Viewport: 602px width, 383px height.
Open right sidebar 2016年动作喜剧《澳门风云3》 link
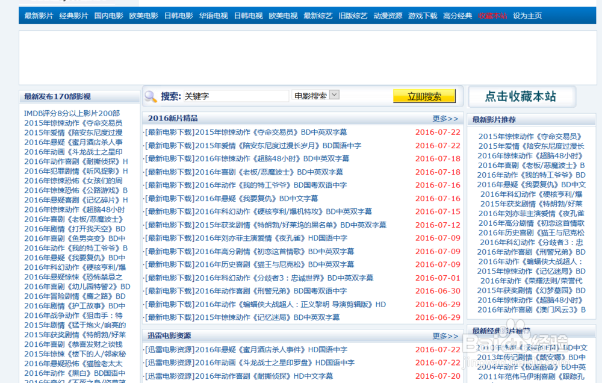click(x=532, y=310)
